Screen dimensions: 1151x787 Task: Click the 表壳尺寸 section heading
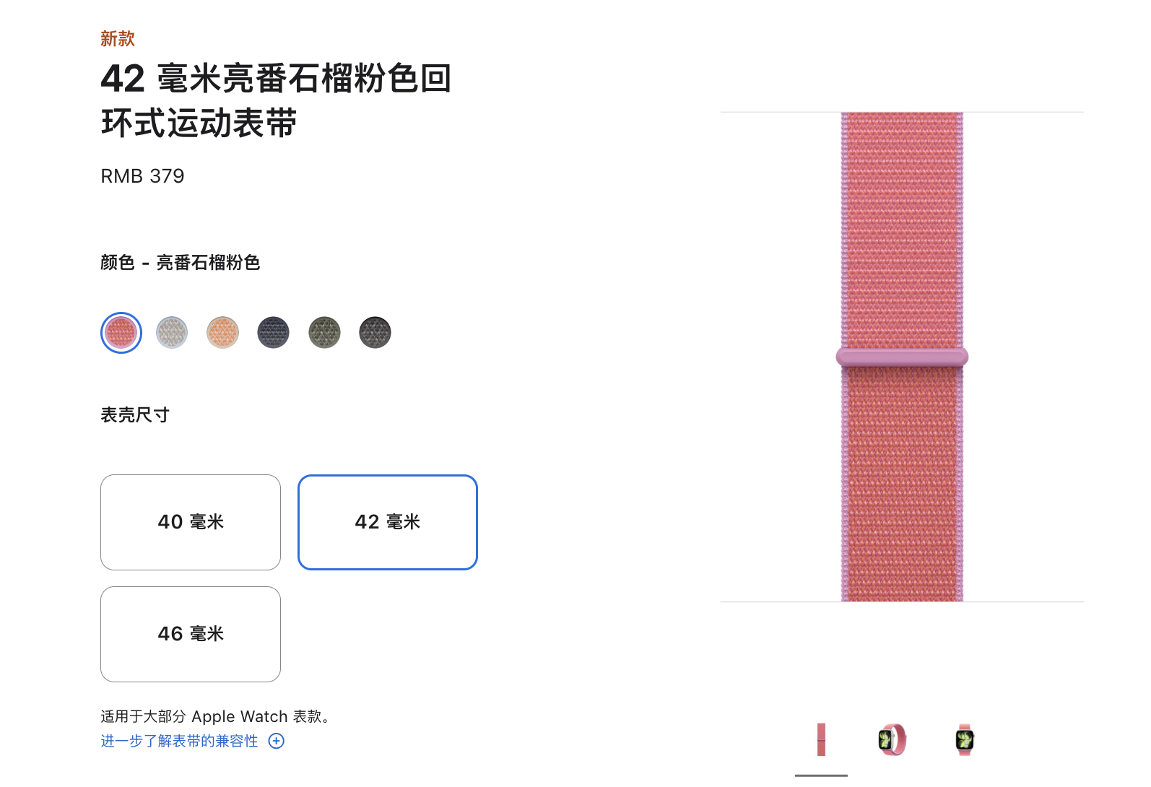tap(135, 415)
